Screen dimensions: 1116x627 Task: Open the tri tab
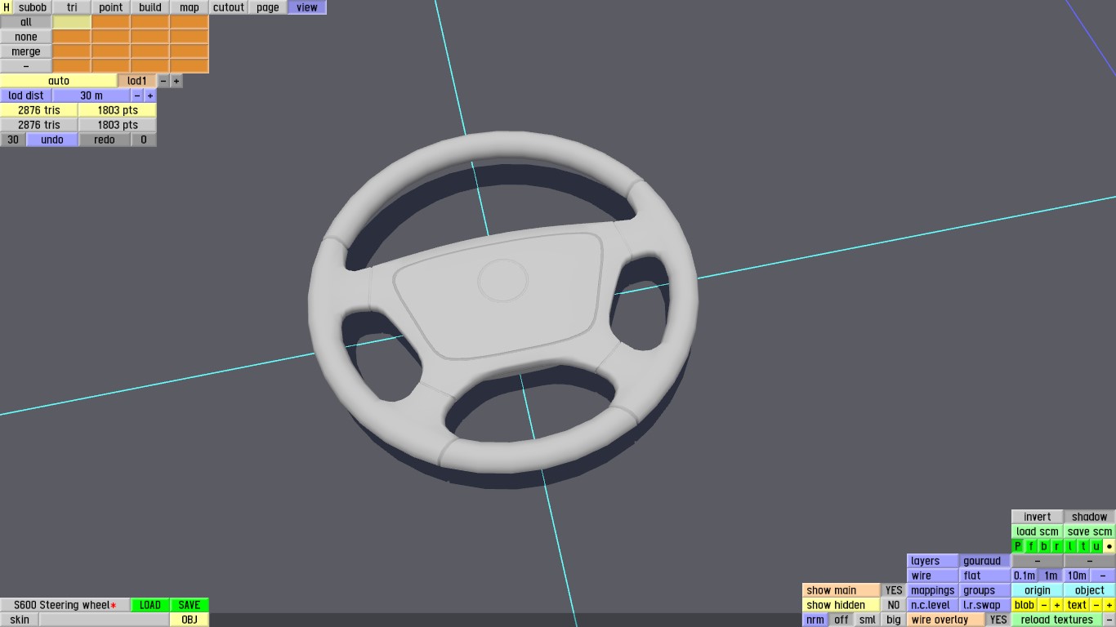pos(72,7)
